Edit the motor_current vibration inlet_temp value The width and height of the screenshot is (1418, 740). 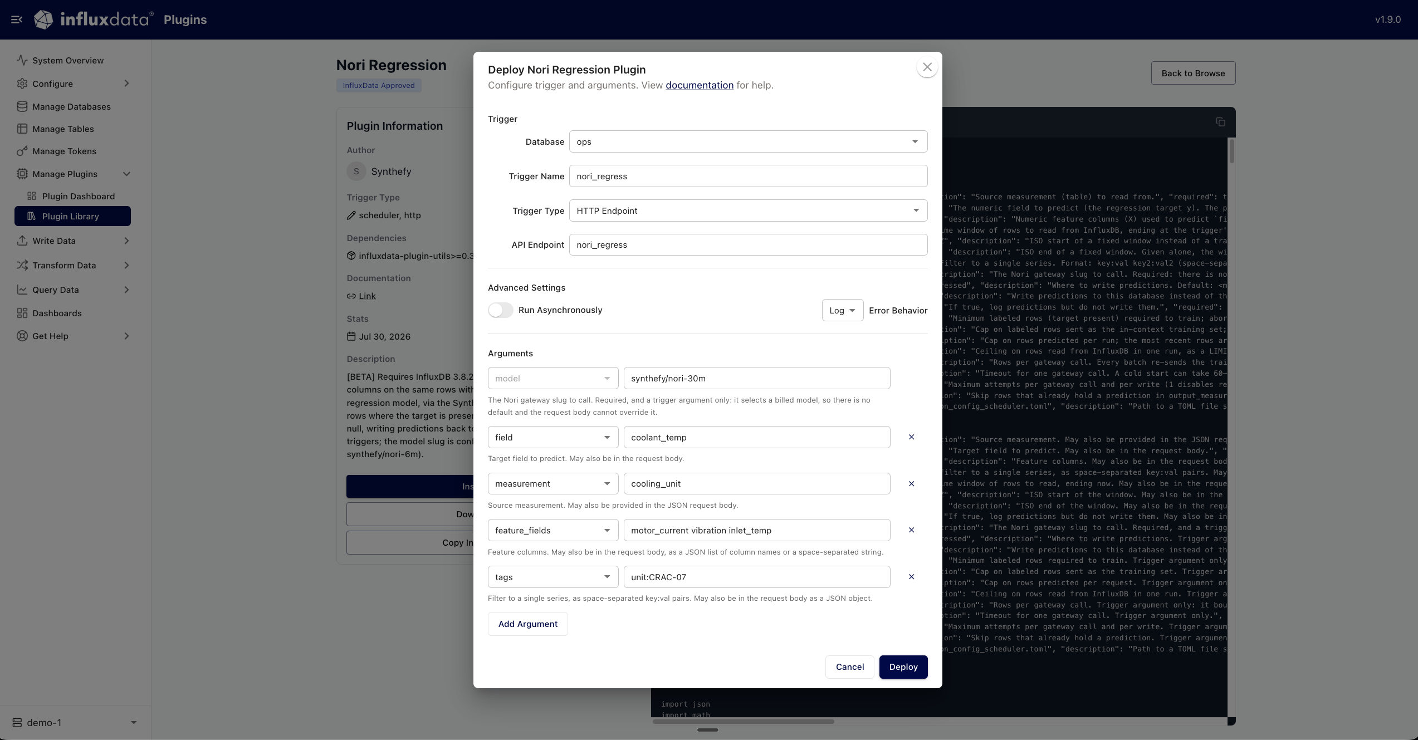756,530
